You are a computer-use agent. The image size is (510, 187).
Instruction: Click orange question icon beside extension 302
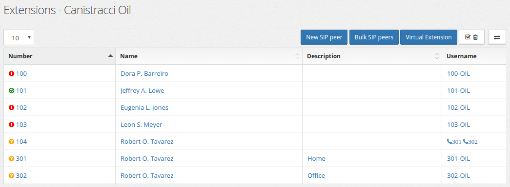point(11,176)
